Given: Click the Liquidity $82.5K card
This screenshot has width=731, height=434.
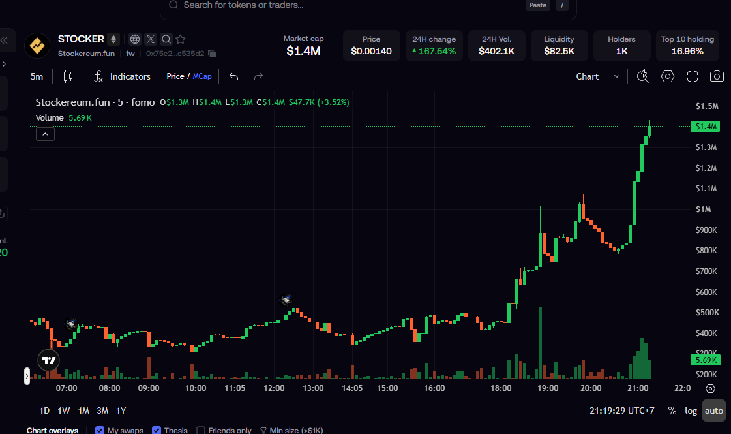Looking at the screenshot, I should click(x=559, y=46).
